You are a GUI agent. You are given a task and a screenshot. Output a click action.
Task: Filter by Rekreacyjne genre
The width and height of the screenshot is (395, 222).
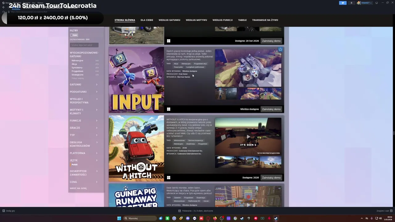click(77, 60)
